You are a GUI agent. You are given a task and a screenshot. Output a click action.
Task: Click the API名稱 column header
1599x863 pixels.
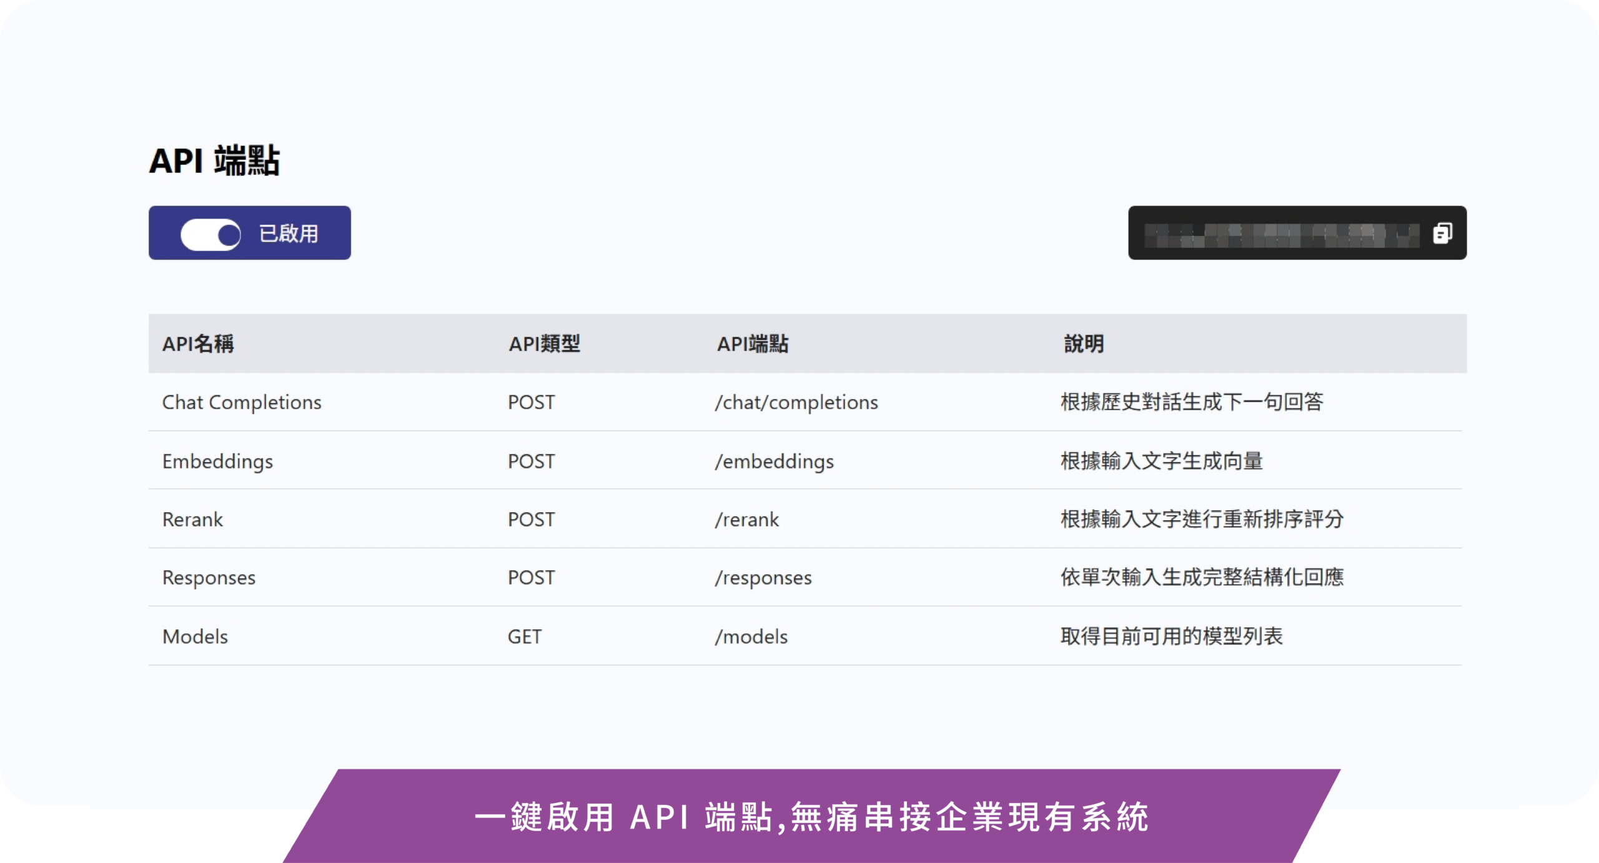tap(198, 344)
